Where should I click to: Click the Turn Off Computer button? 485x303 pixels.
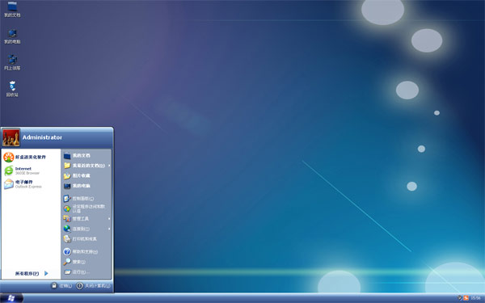tap(94, 286)
